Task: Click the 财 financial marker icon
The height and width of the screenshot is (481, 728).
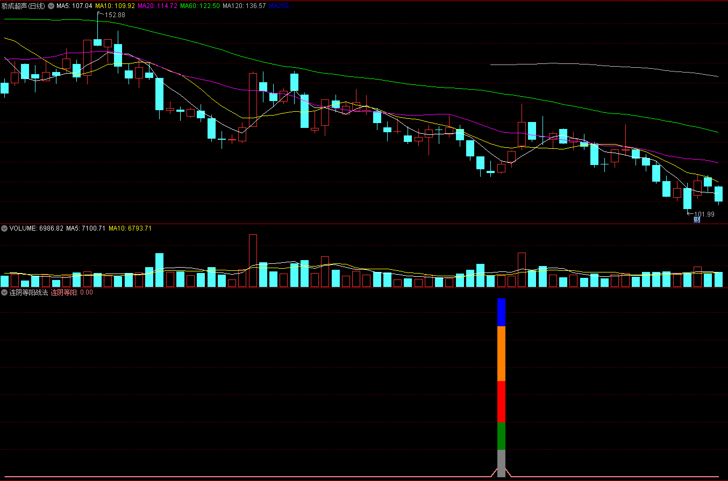Action: [697, 219]
